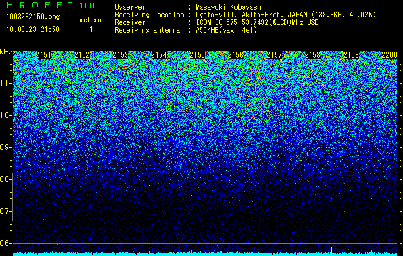Click the meteor count value 1

(x=91, y=29)
